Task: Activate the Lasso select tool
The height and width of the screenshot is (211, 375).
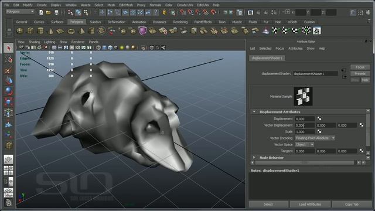Action: tap(9, 59)
